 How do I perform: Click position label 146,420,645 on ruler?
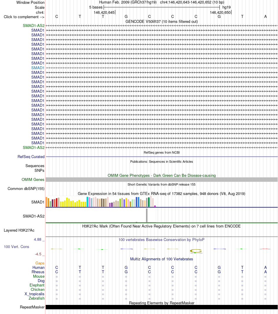[x=104, y=12]
